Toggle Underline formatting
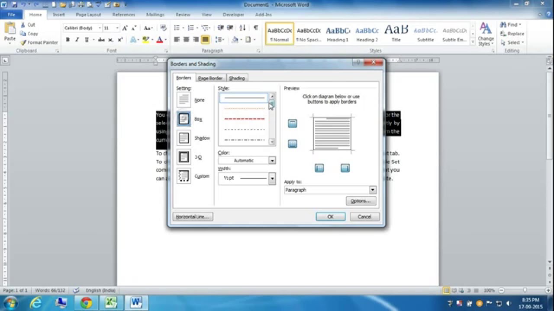The image size is (554, 311). [87, 40]
